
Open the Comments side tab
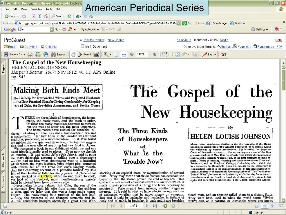[x=3, y=182]
